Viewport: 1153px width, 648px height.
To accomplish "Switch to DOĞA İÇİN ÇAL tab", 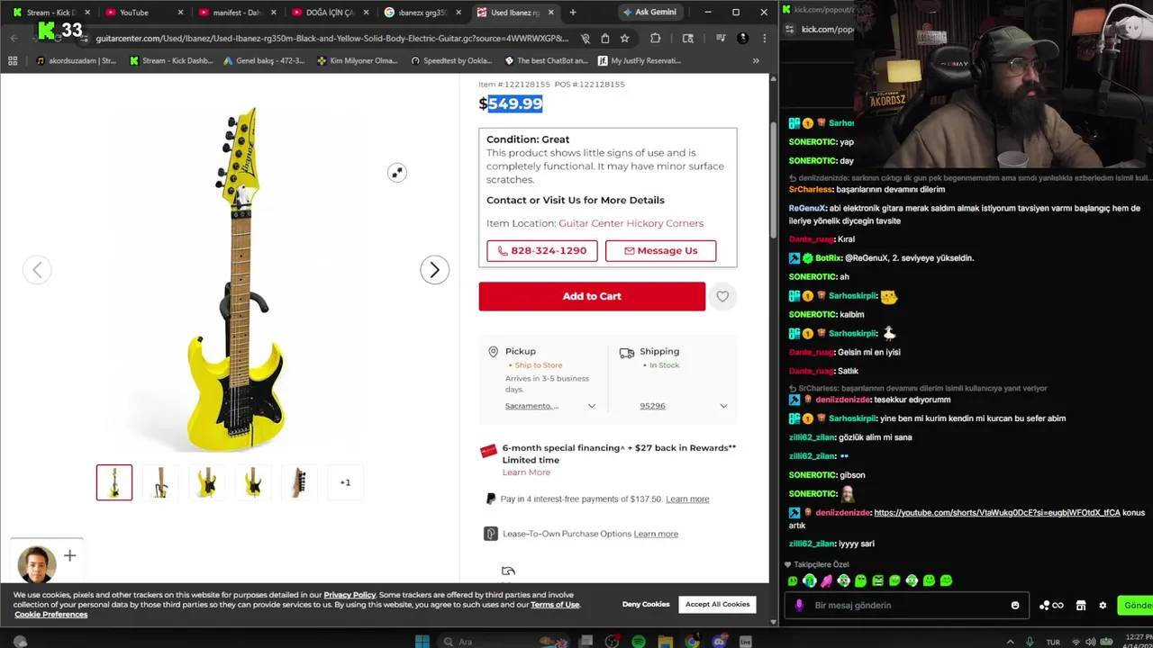I will [x=329, y=13].
